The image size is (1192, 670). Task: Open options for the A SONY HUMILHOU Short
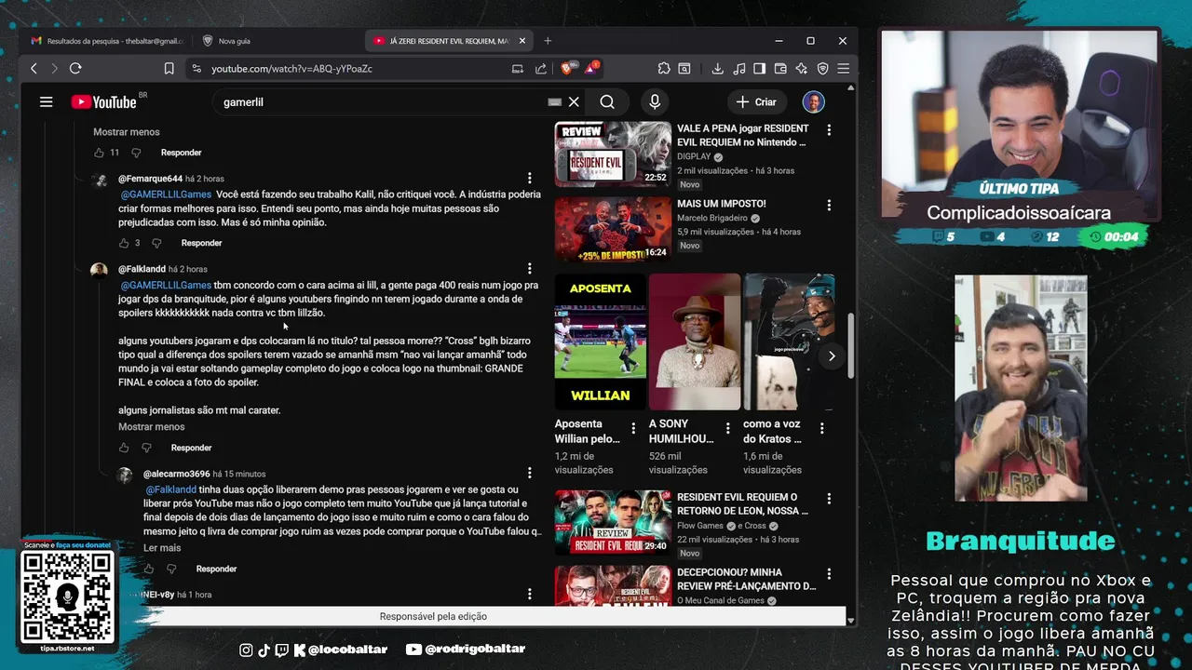click(727, 428)
